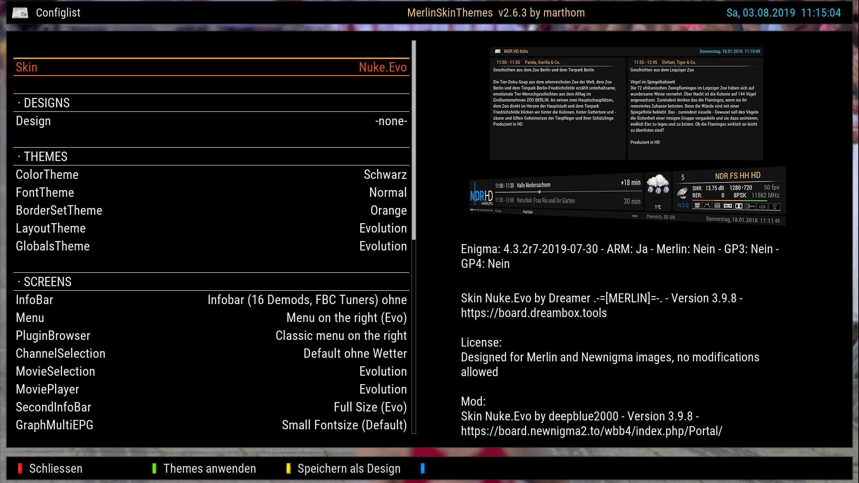This screenshot has width=859, height=483.
Task: Click the weather cloud icon in preview
Action: point(658,184)
